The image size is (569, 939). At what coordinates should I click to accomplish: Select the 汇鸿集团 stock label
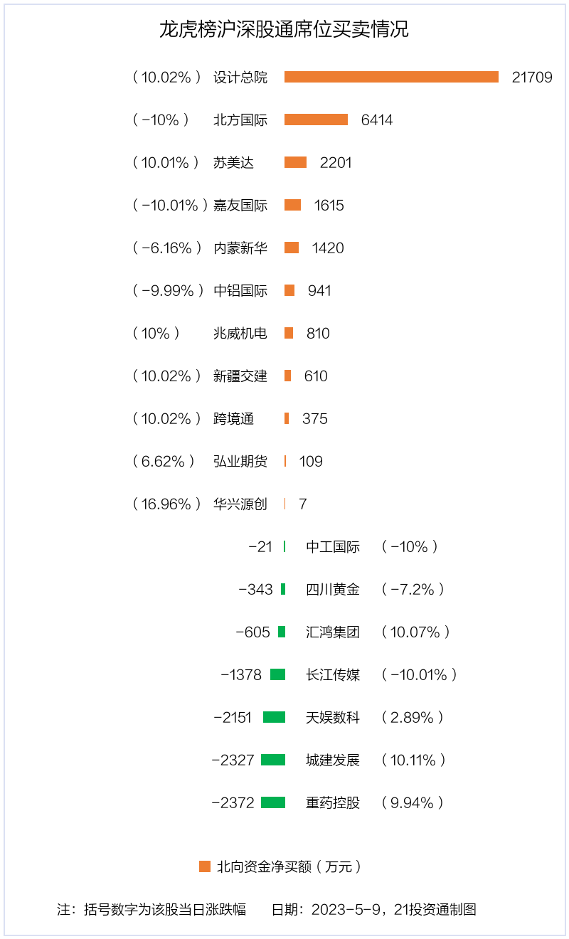pyautogui.click(x=333, y=632)
